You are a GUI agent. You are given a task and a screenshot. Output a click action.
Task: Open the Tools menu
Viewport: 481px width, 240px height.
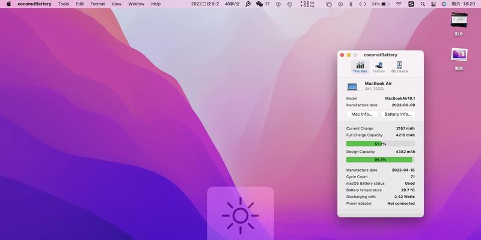[64, 4]
